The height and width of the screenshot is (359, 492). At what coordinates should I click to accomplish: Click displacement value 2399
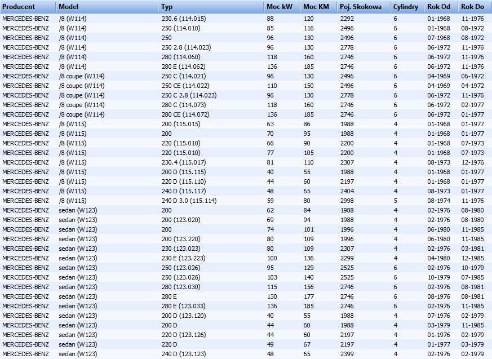point(347,354)
